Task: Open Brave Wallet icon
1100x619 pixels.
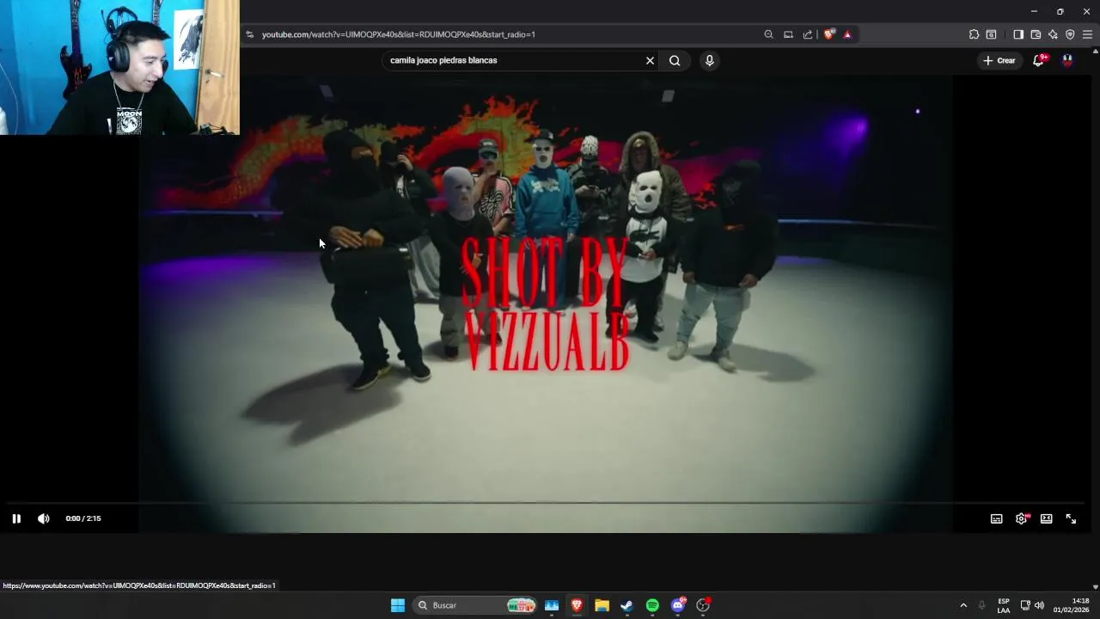Action: pos(1036,34)
